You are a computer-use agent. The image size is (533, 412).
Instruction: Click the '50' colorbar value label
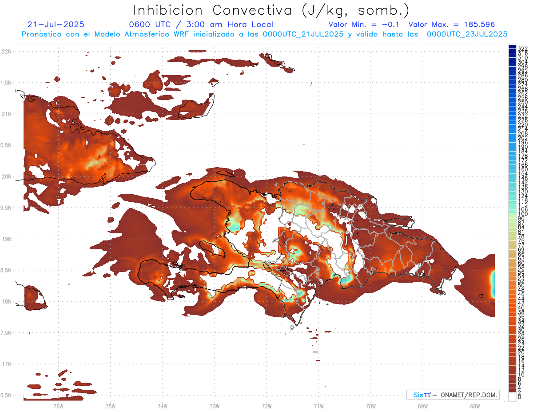coord(521,285)
